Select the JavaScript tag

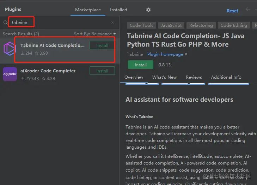(171, 25)
